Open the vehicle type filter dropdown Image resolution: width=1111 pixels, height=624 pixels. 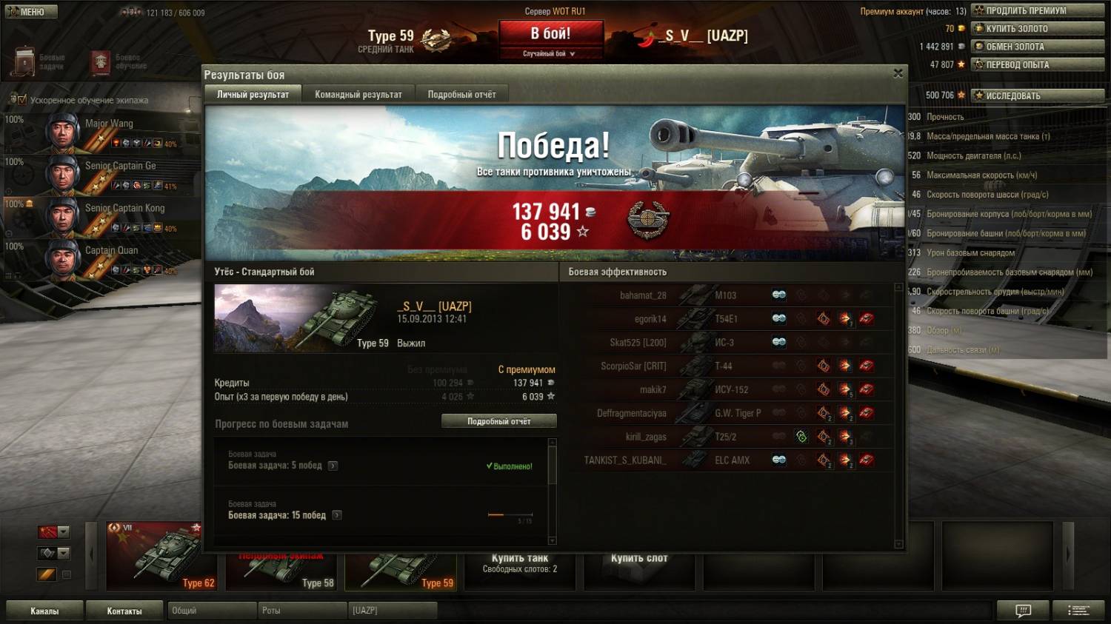coord(54,553)
